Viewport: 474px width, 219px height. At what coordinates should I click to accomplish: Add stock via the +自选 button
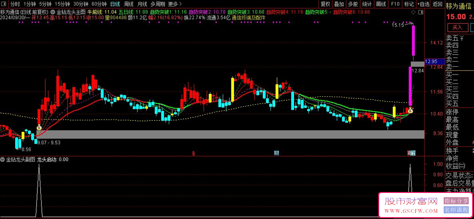423,4
